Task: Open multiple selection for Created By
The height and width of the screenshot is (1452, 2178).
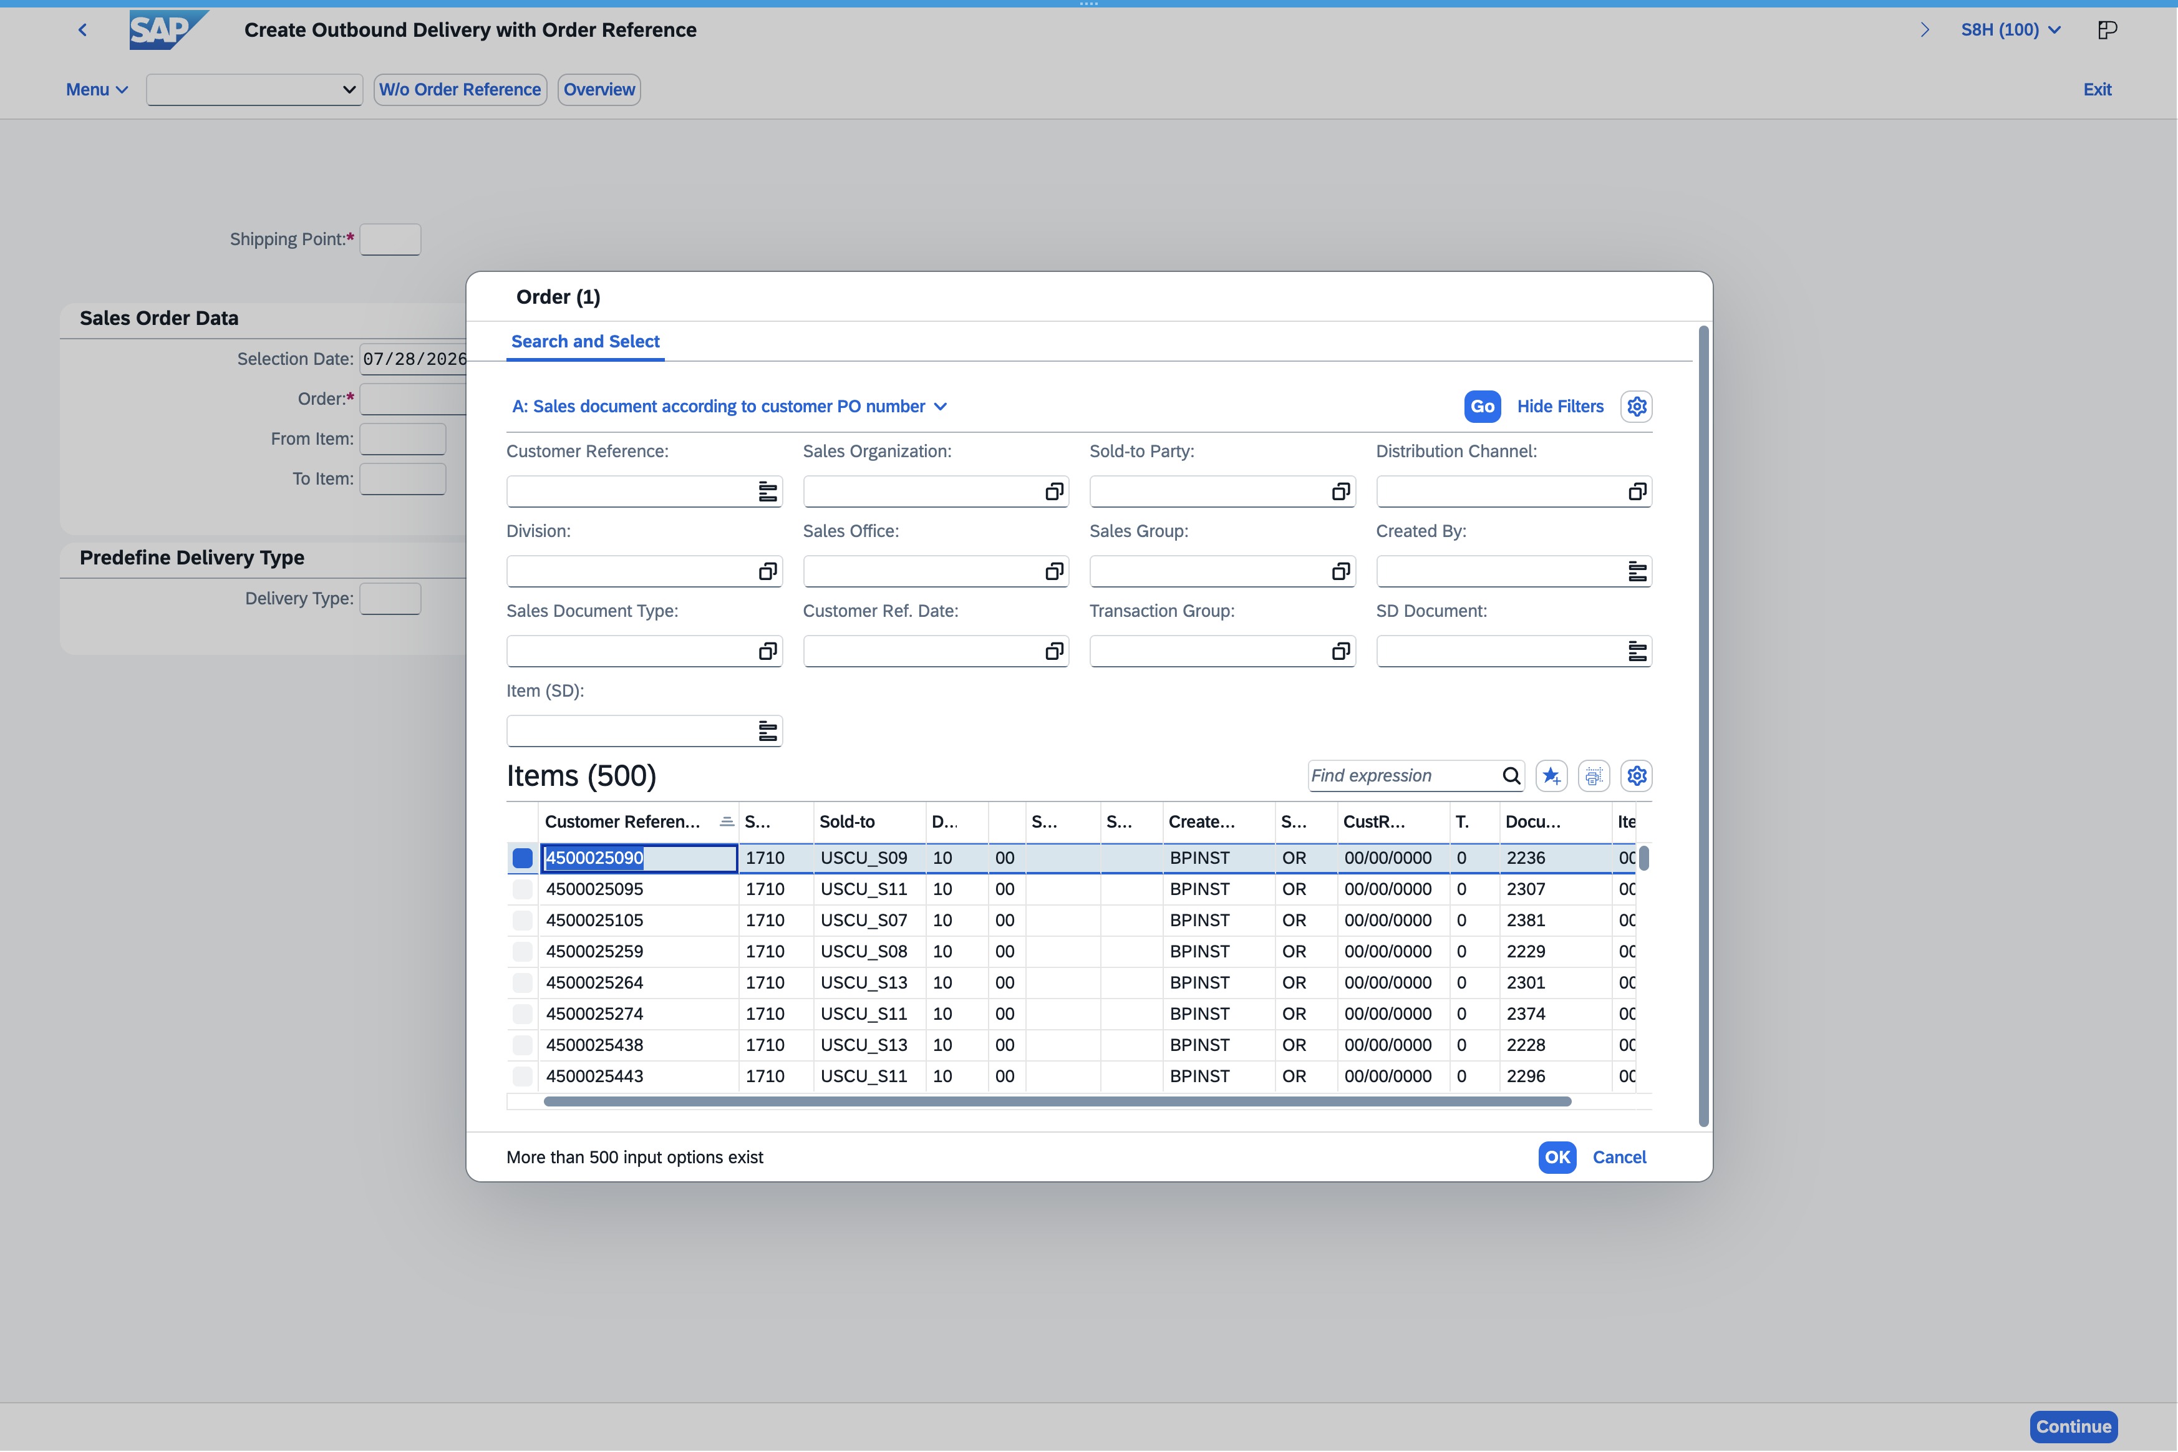Action: (1637, 571)
